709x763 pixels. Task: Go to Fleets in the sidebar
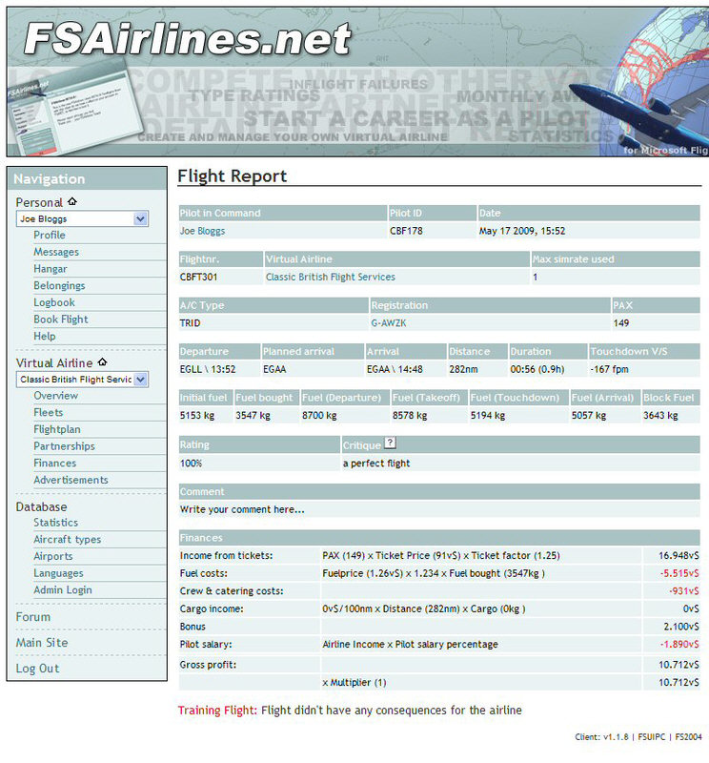pyautogui.click(x=49, y=413)
